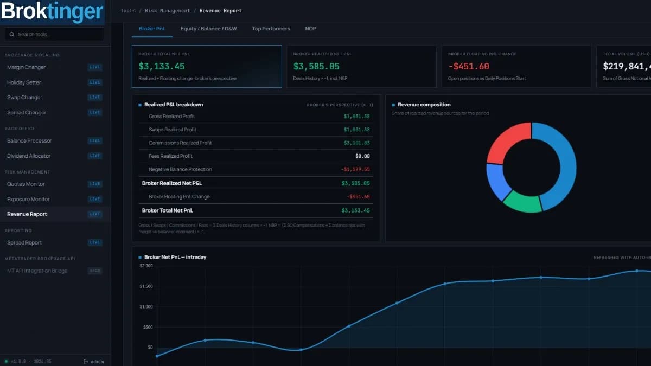Image resolution: width=651 pixels, height=366 pixels.
Task: Click the first data point of intraday line
Action: tap(157, 356)
